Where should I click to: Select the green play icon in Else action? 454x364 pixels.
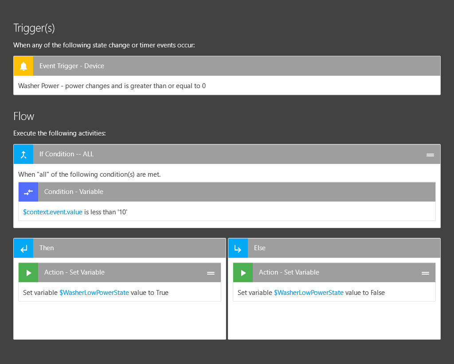(243, 273)
